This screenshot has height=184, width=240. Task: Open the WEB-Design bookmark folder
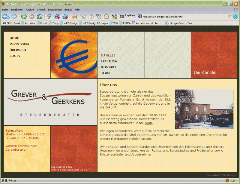tap(69, 23)
